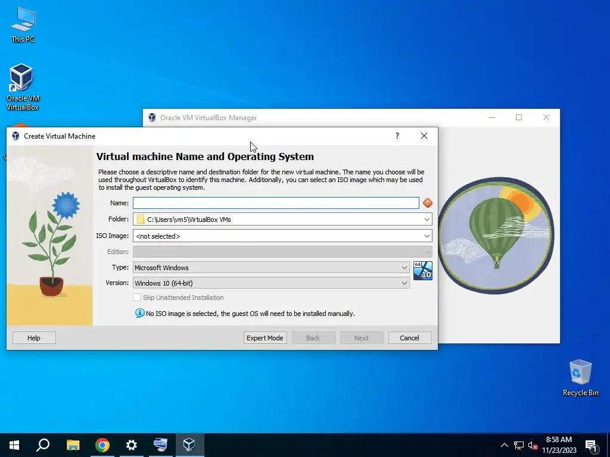Click the hot air balloon image in VirtualBox Manager
Viewport: 610px width, 457px height.
click(496, 236)
